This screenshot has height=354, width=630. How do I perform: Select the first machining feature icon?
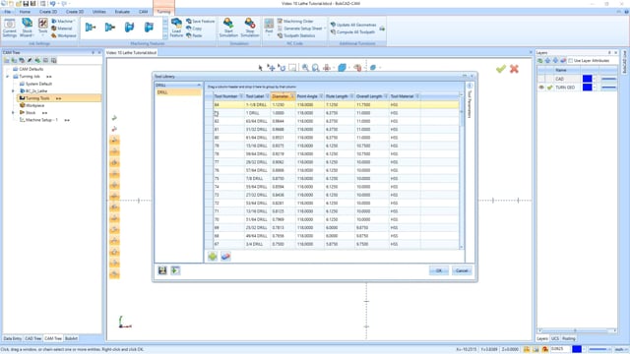coord(91,28)
